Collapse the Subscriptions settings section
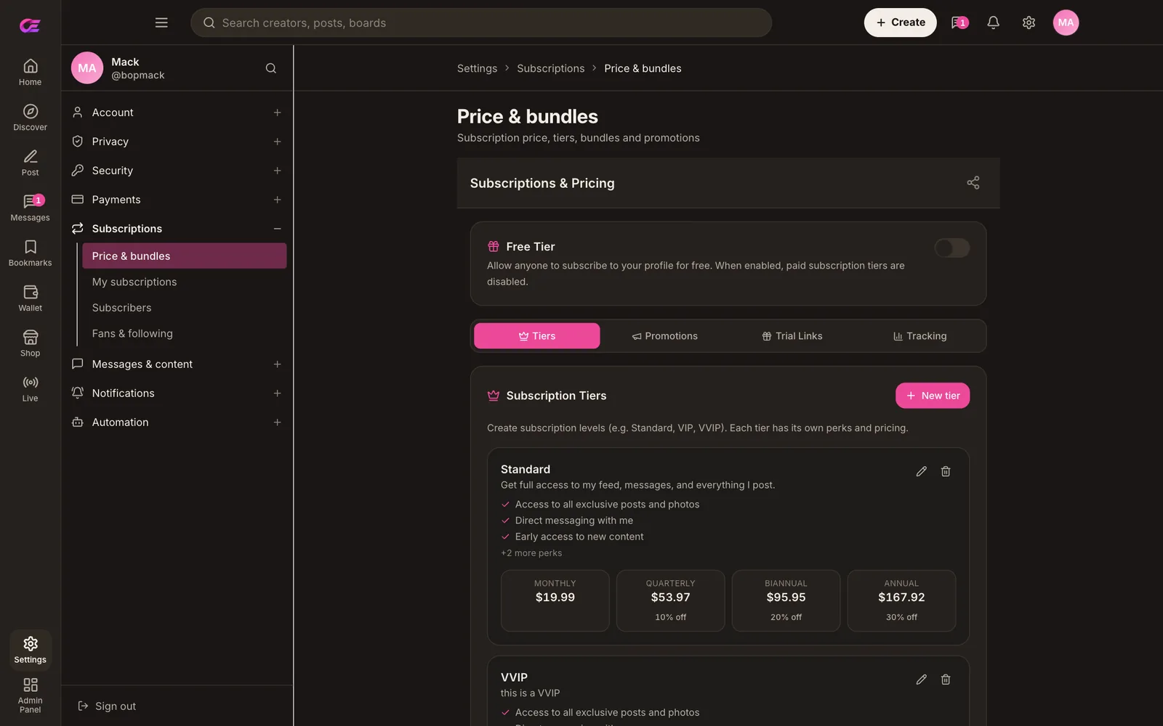1163x726 pixels. pos(177,229)
